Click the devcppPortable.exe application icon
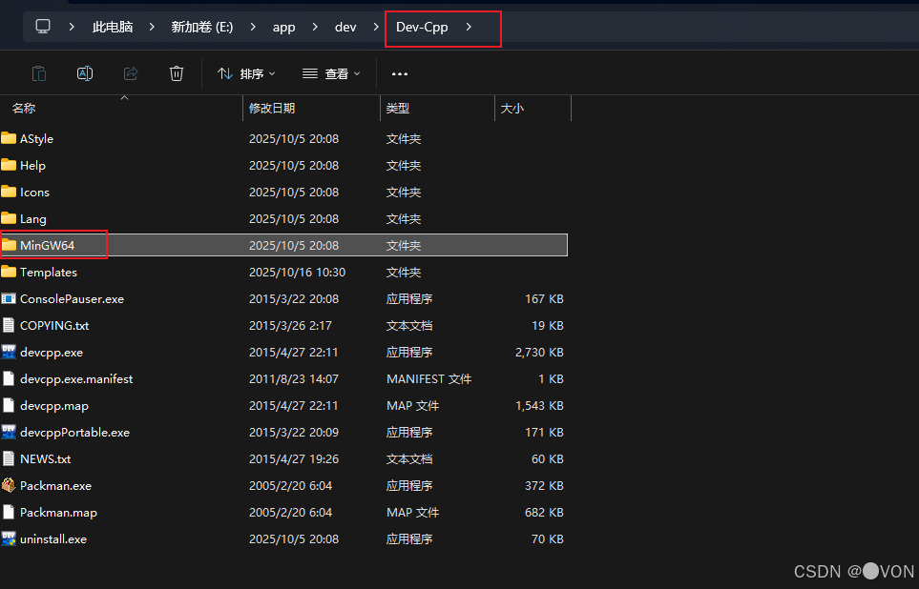The image size is (919, 589). (9, 432)
